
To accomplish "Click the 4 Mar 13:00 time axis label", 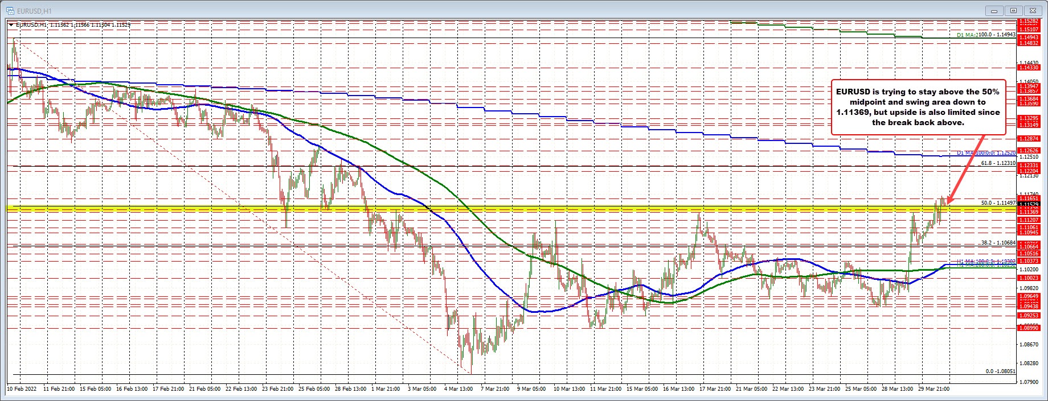I will [457, 389].
